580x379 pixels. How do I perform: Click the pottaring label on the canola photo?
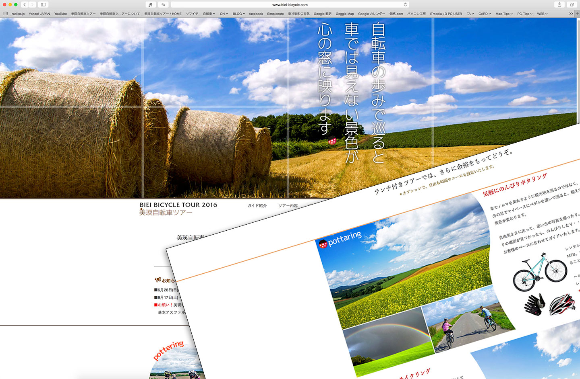pos(345,238)
